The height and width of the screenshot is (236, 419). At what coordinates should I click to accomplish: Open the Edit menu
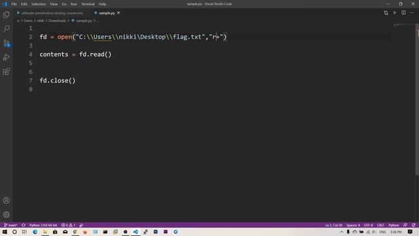pyautogui.click(x=24, y=4)
